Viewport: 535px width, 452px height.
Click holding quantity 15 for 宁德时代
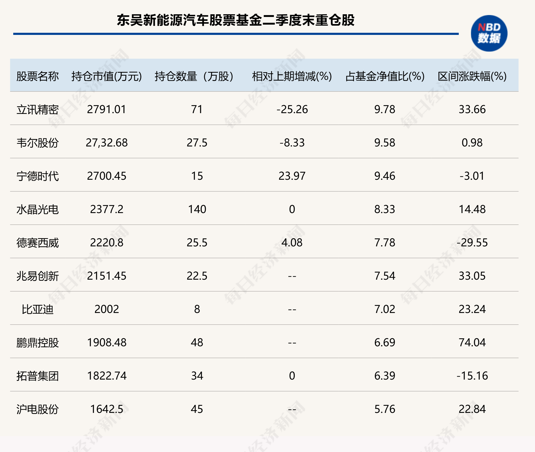point(197,176)
